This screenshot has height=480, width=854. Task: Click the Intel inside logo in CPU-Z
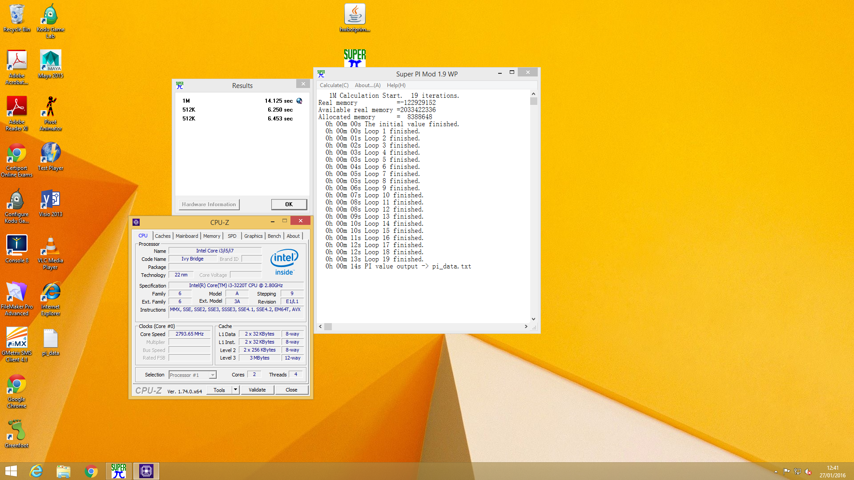coord(284,262)
